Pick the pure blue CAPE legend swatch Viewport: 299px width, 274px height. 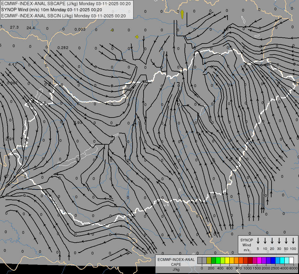point(273,261)
